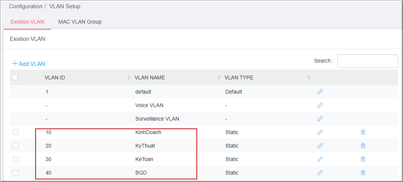The image size is (403, 182).
Task: Open edit for KyThuat VLAN
Action: pos(320,146)
